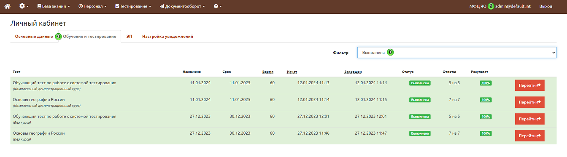Expand the База знаний menu
567x157 pixels.
(x=54, y=6)
